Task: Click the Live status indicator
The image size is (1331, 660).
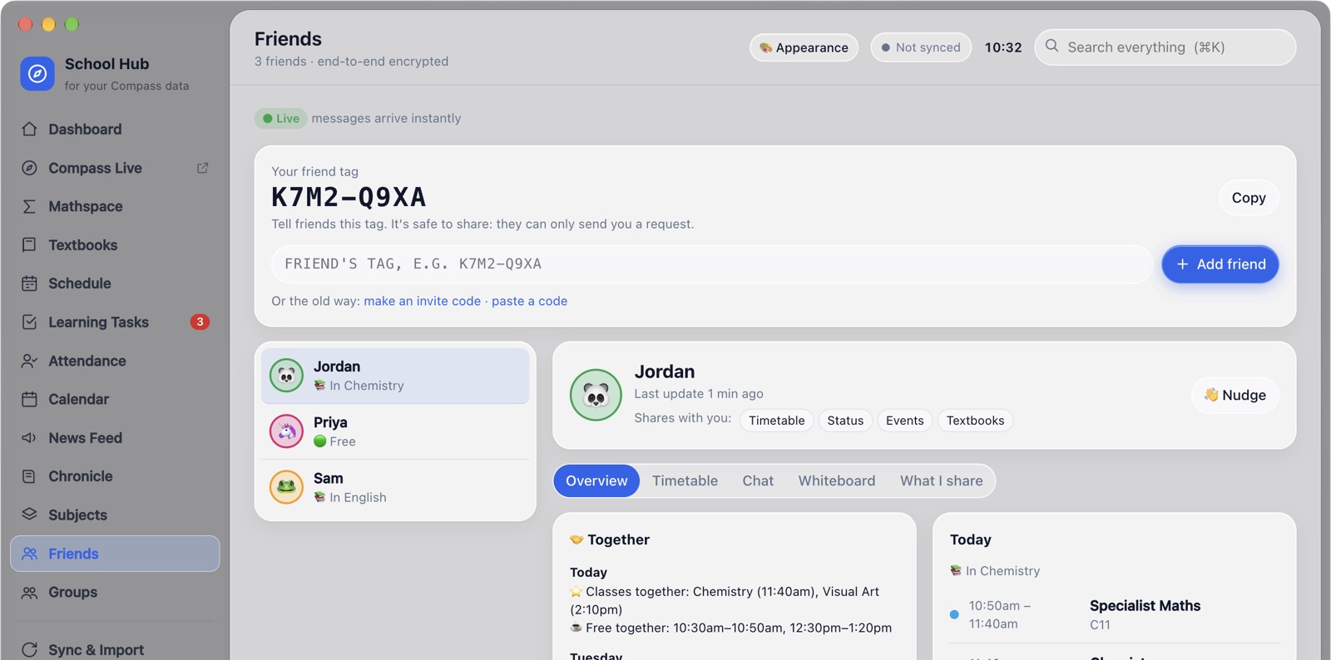Action: click(x=280, y=118)
